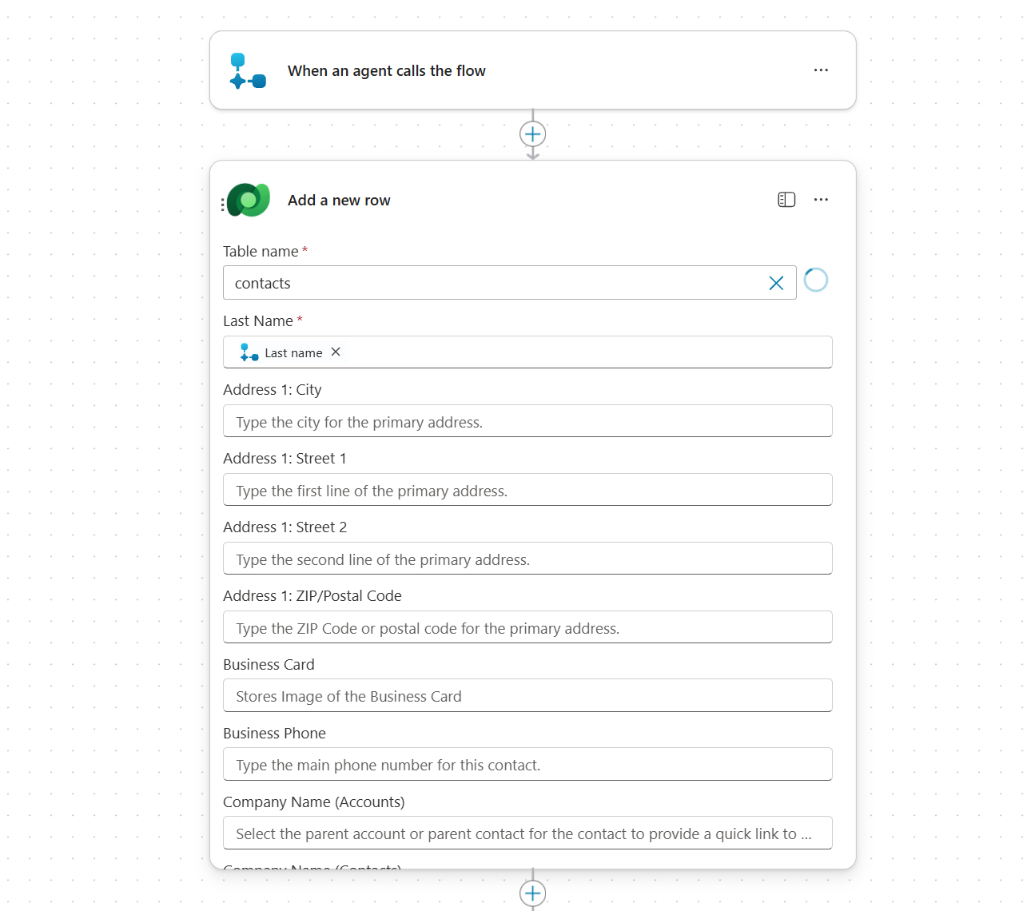
Task: Click into the Business Card field
Action: (x=527, y=696)
